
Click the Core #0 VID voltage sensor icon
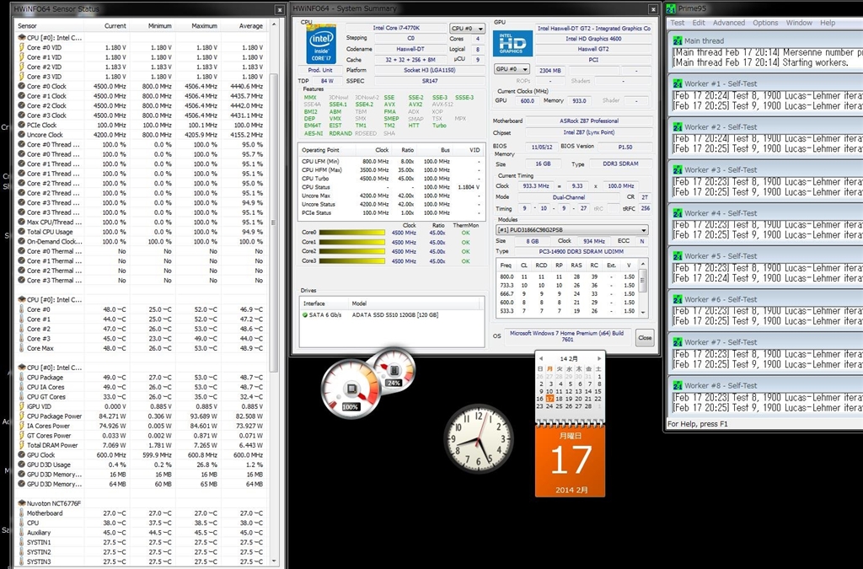(x=21, y=47)
